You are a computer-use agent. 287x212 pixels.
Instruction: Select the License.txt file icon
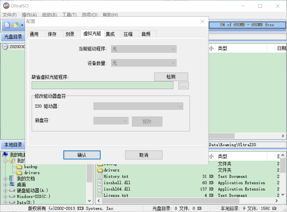(x=100, y=195)
